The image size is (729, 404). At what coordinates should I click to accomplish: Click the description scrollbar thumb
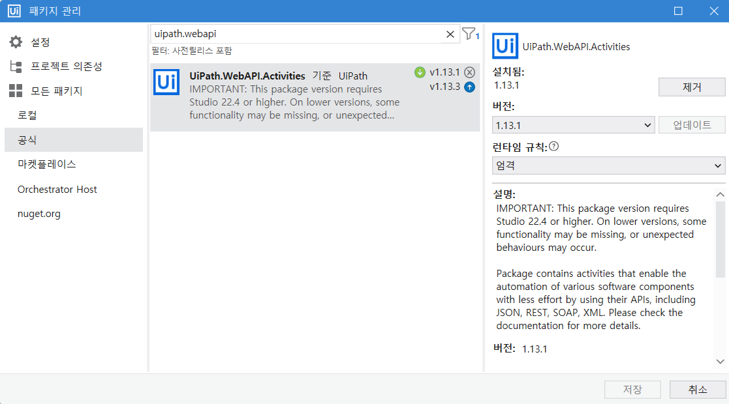click(720, 239)
